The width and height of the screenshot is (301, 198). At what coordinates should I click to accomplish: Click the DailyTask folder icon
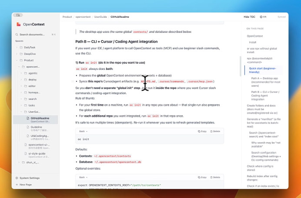(21, 47)
